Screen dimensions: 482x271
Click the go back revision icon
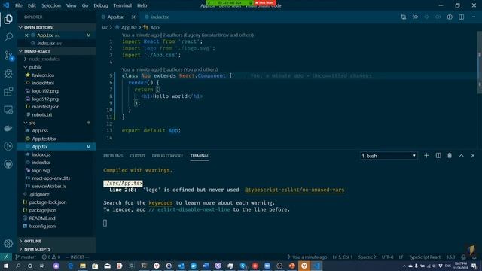tap(415, 17)
